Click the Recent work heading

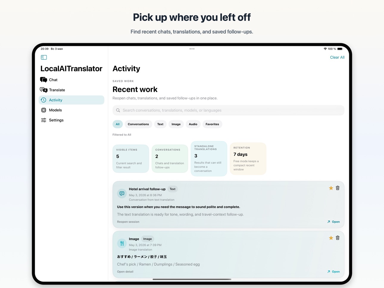pyautogui.click(x=135, y=89)
